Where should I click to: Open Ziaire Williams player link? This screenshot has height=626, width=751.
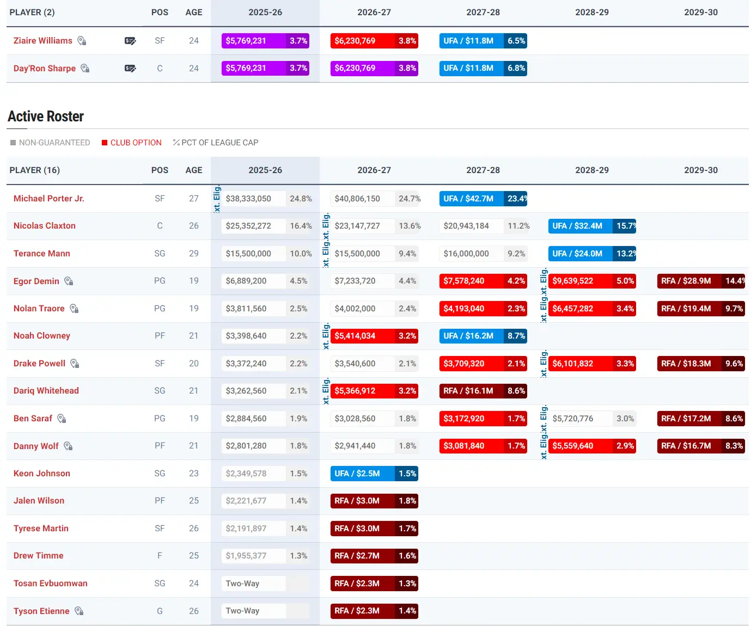pos(43,41)
